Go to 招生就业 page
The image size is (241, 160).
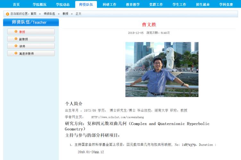tap(203, 4)
